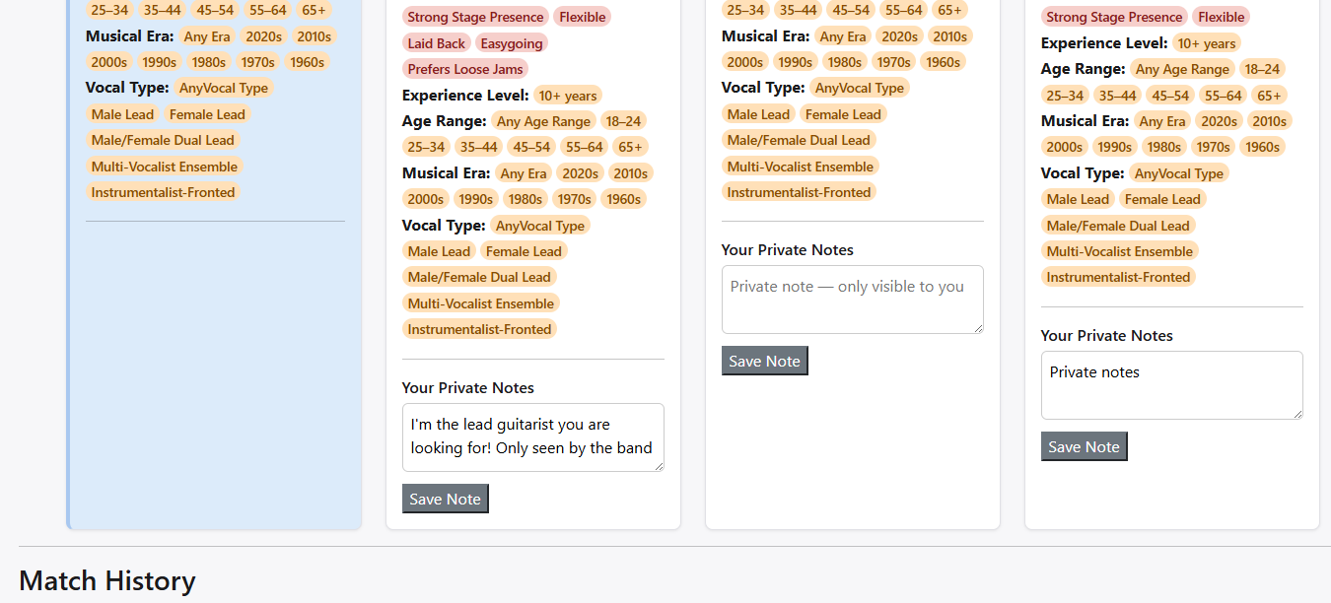Viewport: 1331px width, 603px height.
Task: Click the 'Easygoing' trait tag
Action: [x=512, y=43]
